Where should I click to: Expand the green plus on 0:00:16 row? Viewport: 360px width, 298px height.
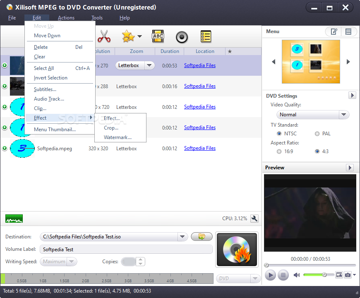click(x=5, y=86)
